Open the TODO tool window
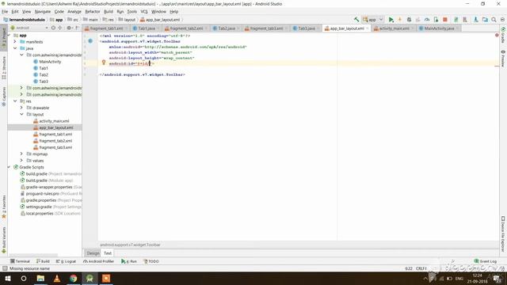Image resolution: width=507 pixels, height=285 pixels. [x=151, y=261]
